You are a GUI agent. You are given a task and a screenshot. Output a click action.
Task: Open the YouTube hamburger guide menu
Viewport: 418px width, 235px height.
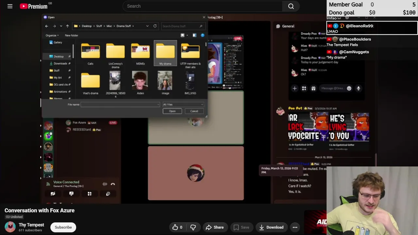click(x=10, y=6)
